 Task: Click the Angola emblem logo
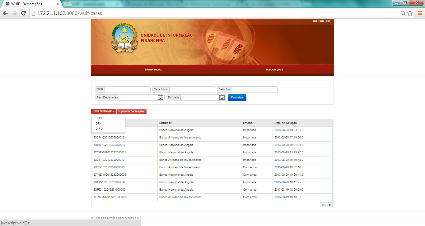(124, 38)
